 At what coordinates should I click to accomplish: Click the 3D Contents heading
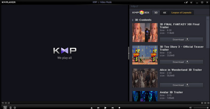(143, 20)
